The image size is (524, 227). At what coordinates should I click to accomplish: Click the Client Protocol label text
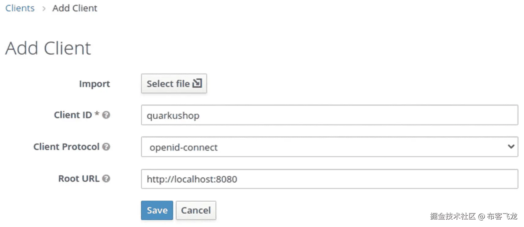click(x=66, y=147)
